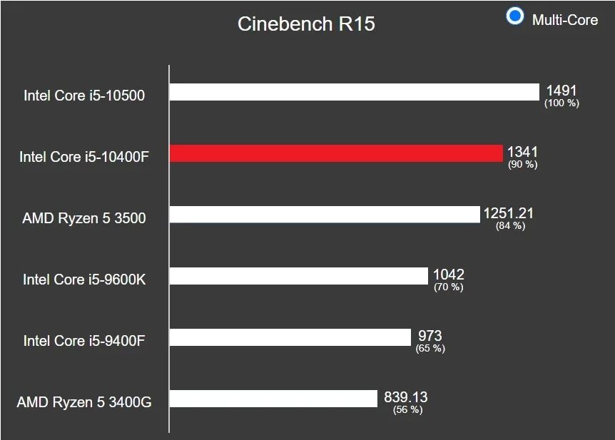Click the 1042 score value
The image size is (615, 440).
point(449,275)
